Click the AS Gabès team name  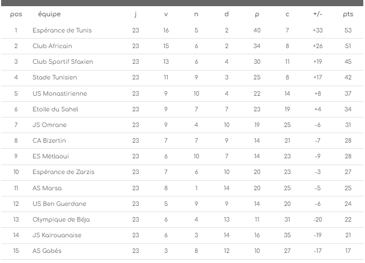pyautogui.click(x=47, y=251)
